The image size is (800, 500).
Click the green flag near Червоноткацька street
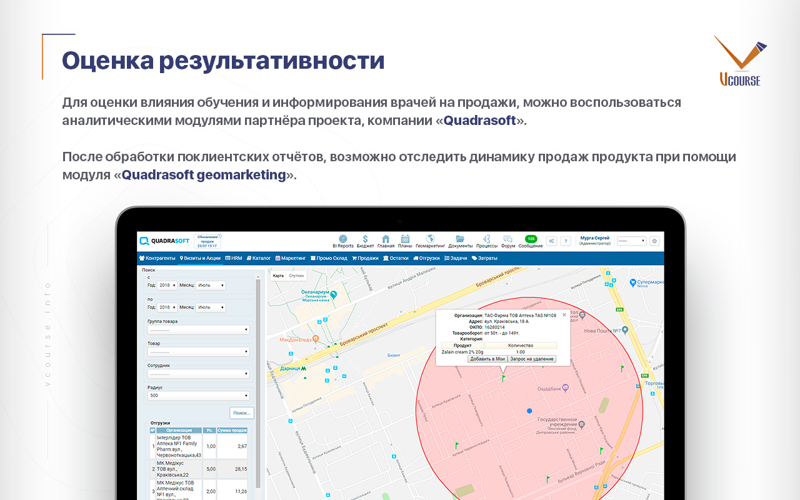[x=457, y=445]
